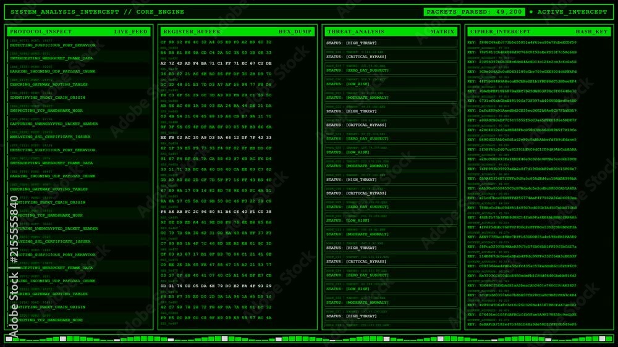Viewport: 618px width, 347px height.
Task: Select the MATRIX label in threat panel
Action: pyautogui.click(x=442, y=31)
